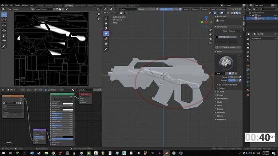The height and width of the screenshot is (156, 278).
Task: Select the cursor tool in UV editor
Action: [4, 20]
